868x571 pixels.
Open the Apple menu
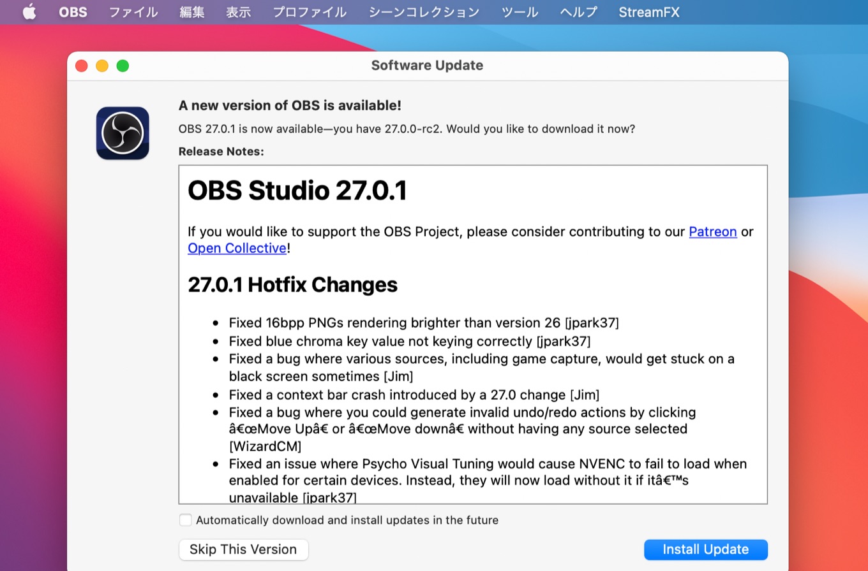(x=29, y=12)
